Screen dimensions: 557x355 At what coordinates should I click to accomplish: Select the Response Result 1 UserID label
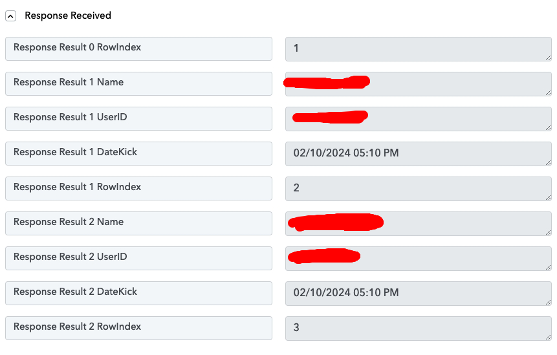[x=138, y=118]
